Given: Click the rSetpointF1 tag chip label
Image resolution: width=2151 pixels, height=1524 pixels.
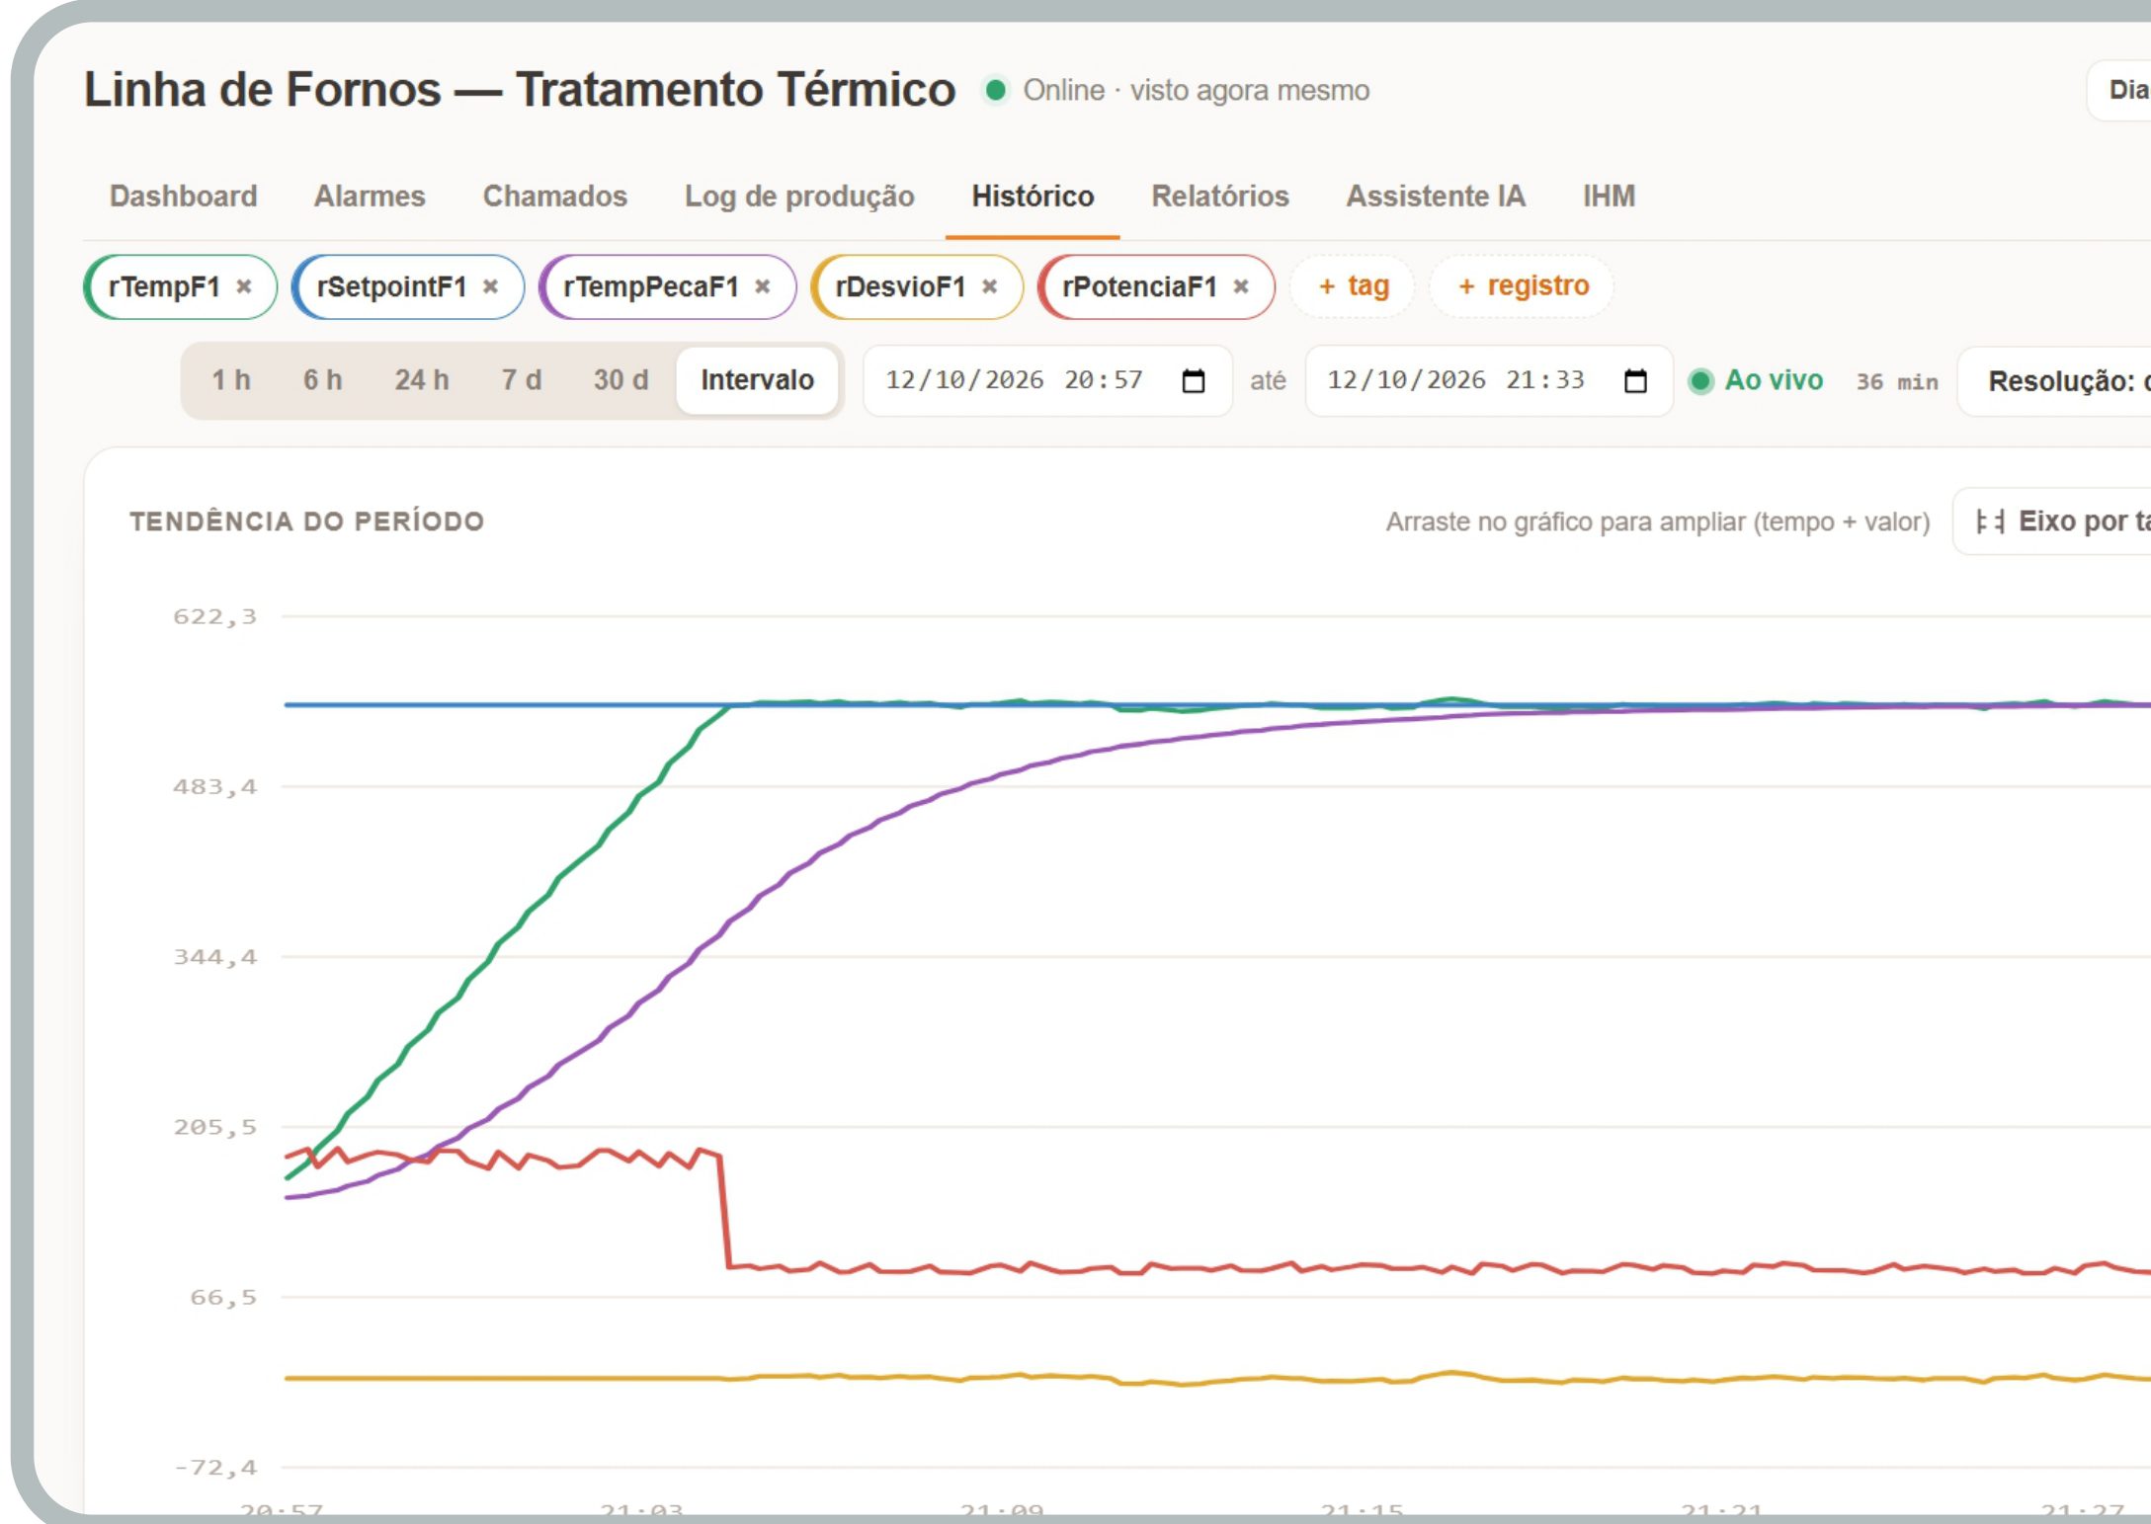Looking at the screenshot, I should tap(391, 286).
